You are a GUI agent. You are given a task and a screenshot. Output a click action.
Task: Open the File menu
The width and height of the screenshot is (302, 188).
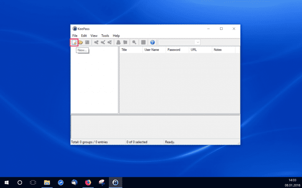point(75,36)
